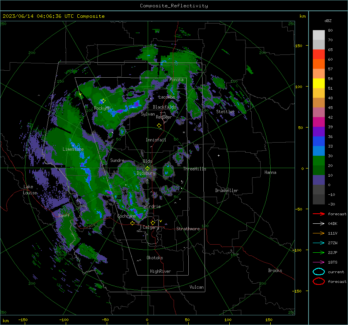
Task: Click the asterisk marker above Limestone label
Action: (73, 146)
